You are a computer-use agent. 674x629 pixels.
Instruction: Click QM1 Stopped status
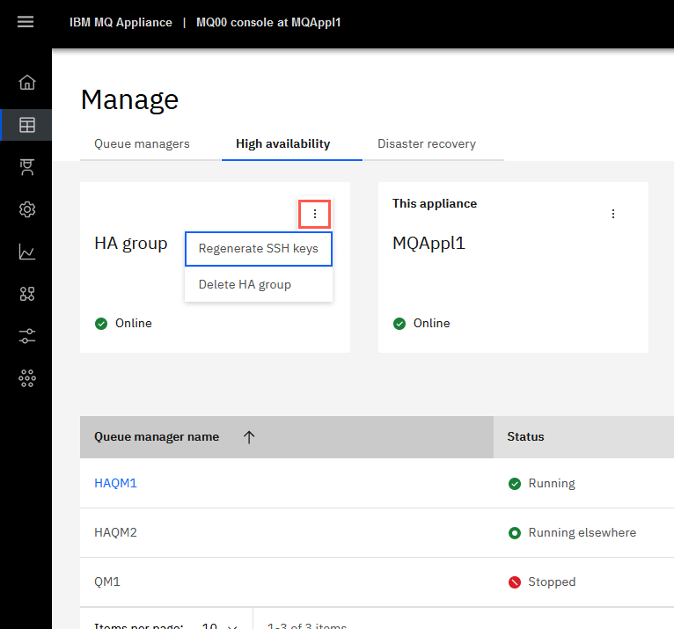[542, 581]
